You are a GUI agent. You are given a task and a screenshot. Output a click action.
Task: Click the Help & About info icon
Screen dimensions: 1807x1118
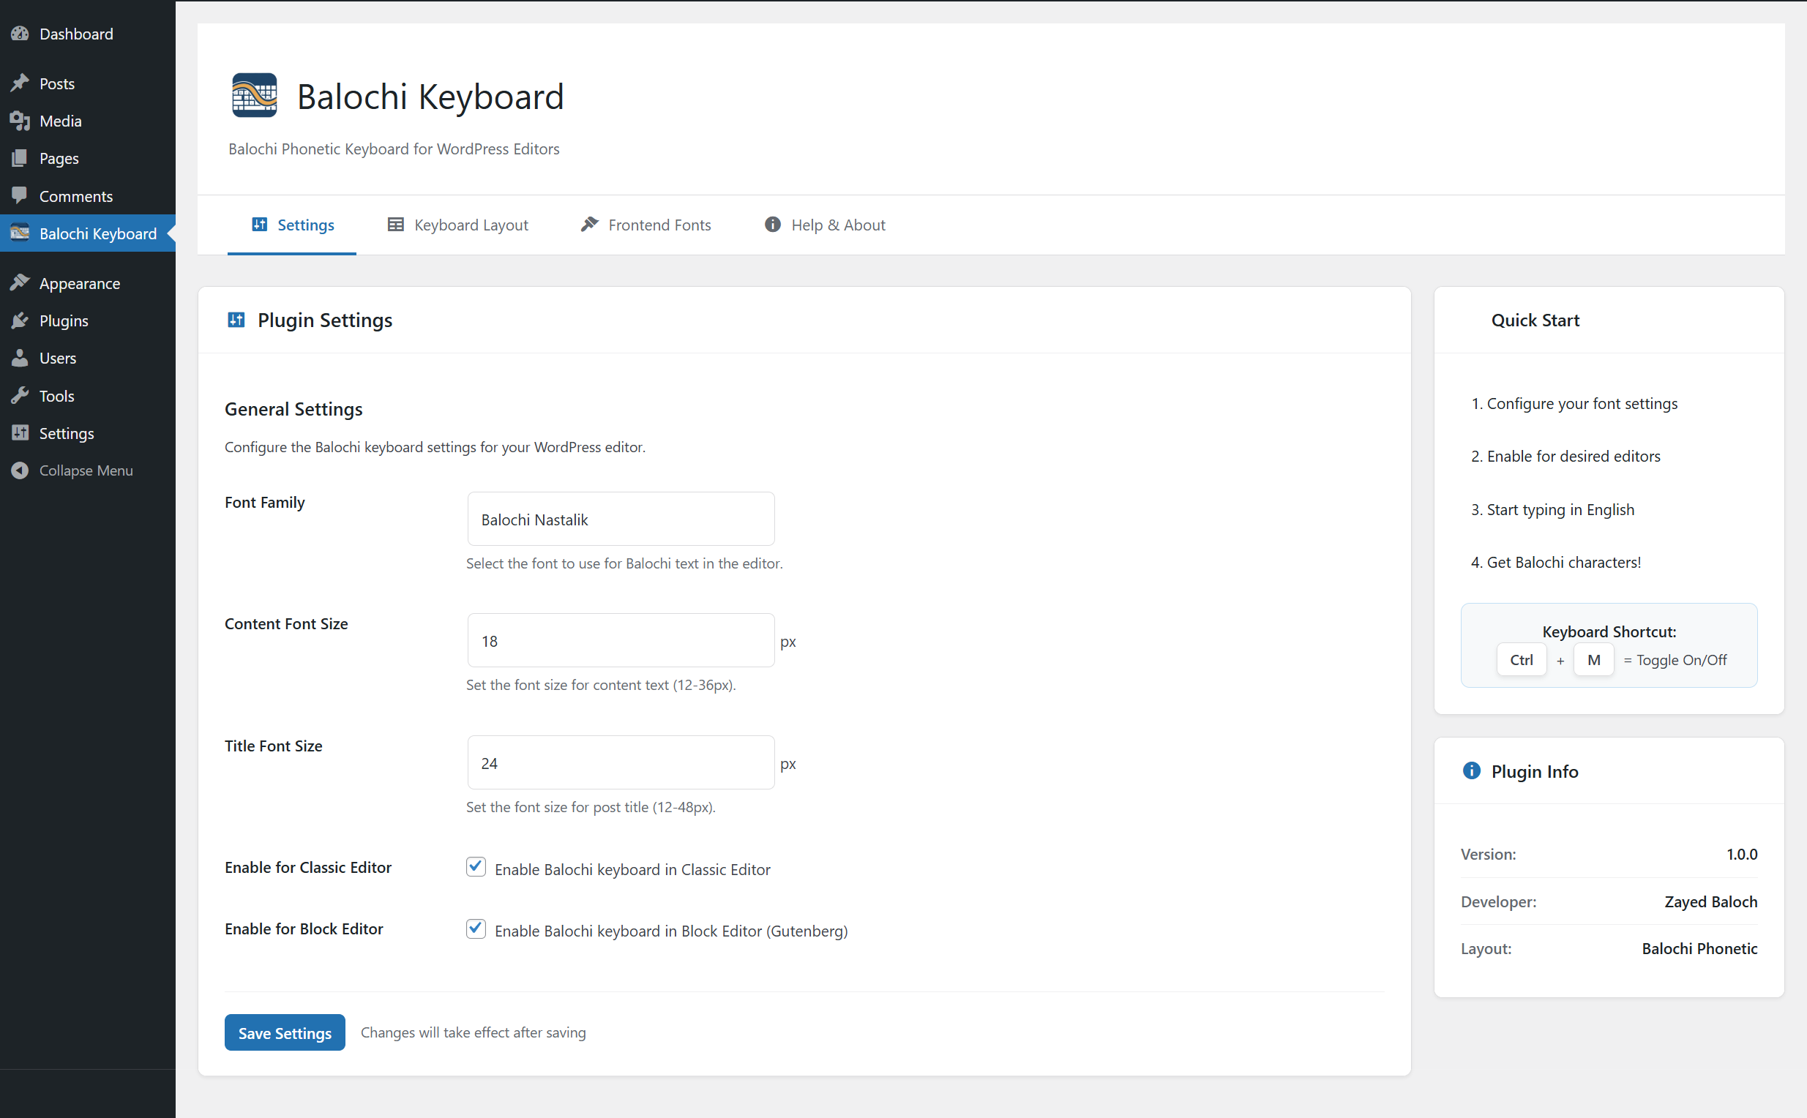click(x=772, y=225)
